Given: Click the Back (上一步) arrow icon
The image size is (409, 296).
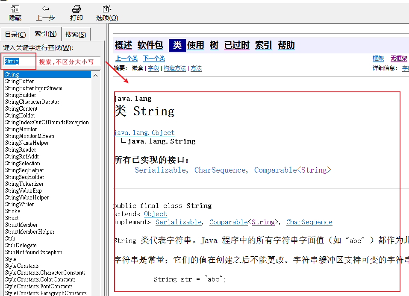Looking at the screenshot, I should click(x=45, y=9).
